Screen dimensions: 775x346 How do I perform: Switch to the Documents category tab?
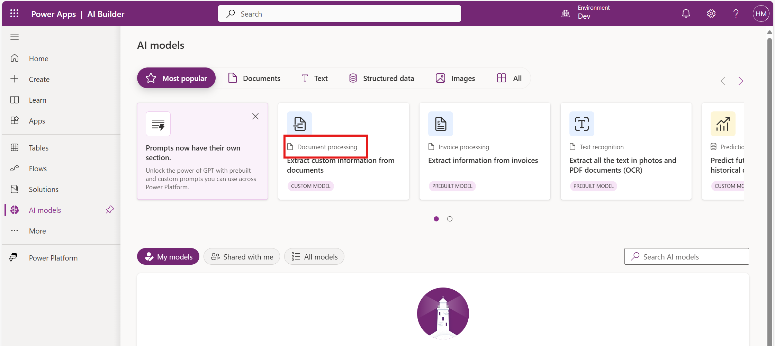[x=254, y=78]
